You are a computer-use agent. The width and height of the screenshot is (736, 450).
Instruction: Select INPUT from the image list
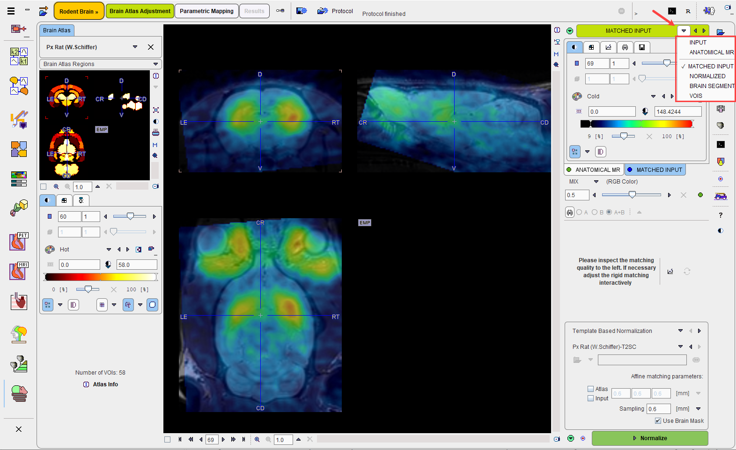[698, 42]
